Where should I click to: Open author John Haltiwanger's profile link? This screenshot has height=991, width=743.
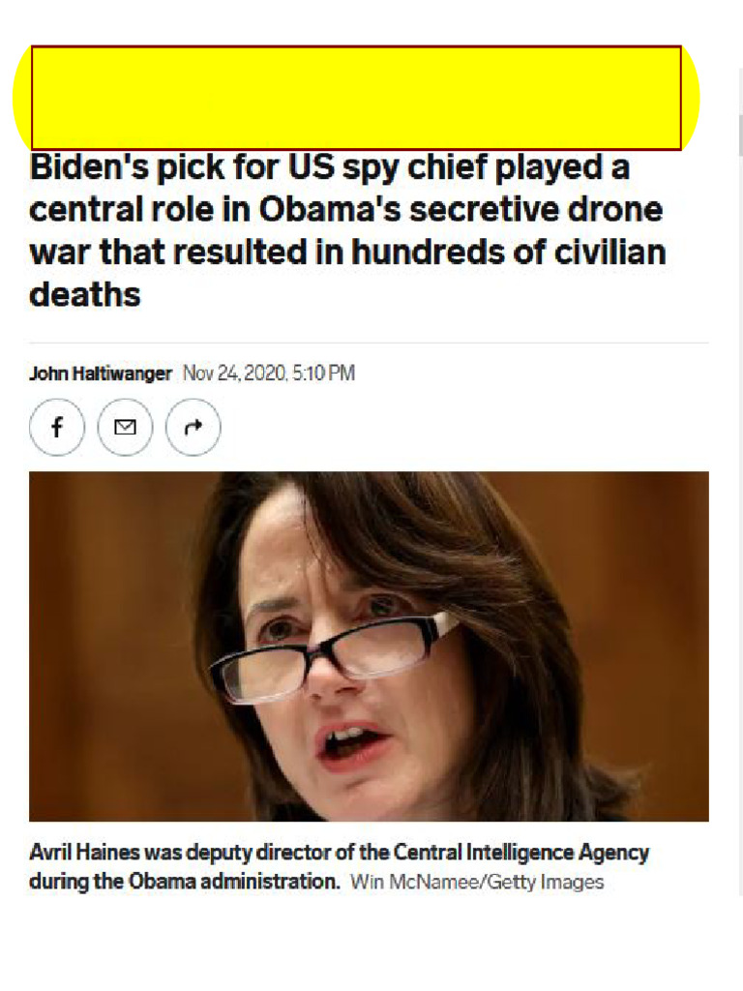[x=101, y=374]
